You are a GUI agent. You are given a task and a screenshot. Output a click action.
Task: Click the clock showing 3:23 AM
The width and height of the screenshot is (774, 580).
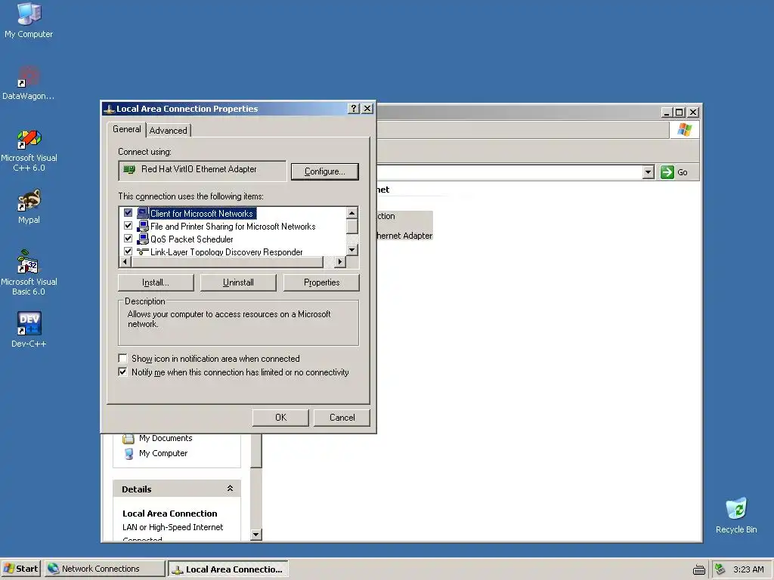(x=748, y=569)
